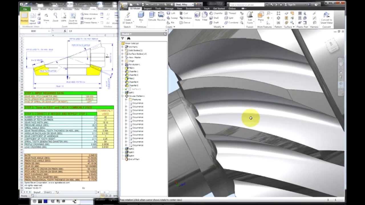The width and height of the screenshot is (365, 205).
Task: Select Excel sheet tab Input
Action: coord(37,192)
